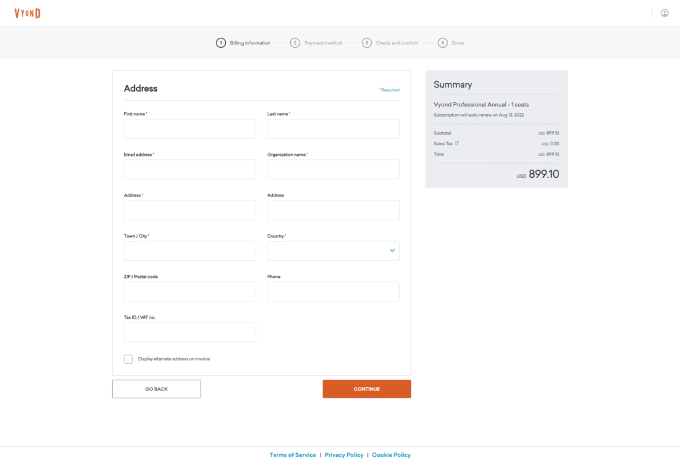Click the GO BACK button
Screen dimensions: 680x464
(157, 389)
